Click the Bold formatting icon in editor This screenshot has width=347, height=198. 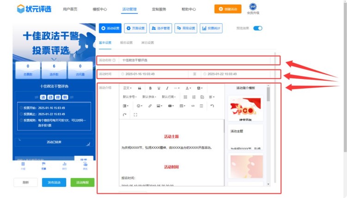tap(150, 88)
